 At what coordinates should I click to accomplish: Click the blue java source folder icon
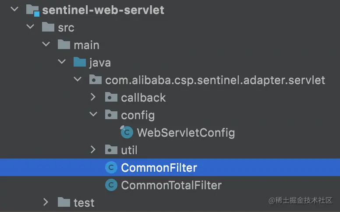(x=80, y=62)
